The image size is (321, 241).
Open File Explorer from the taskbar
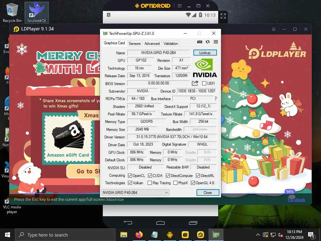(x=124, y=235)
